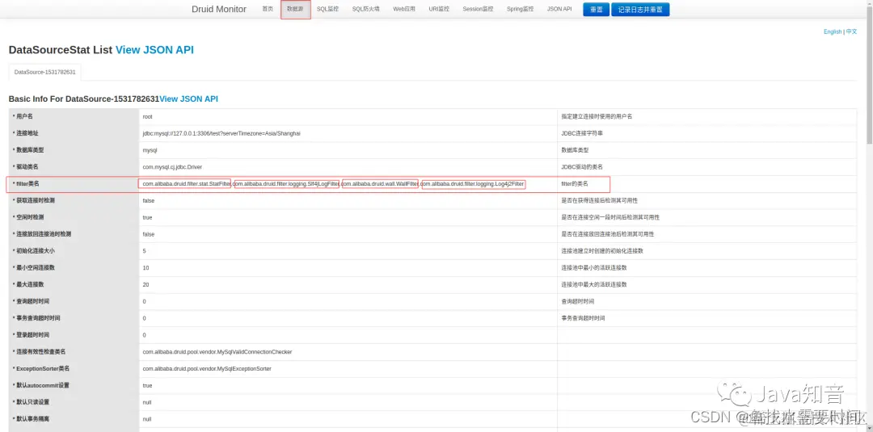This screenshot has height=432, width=873.
Task: Click the description 连接池中最小的活跃连接数
Action: click(594, 267)
